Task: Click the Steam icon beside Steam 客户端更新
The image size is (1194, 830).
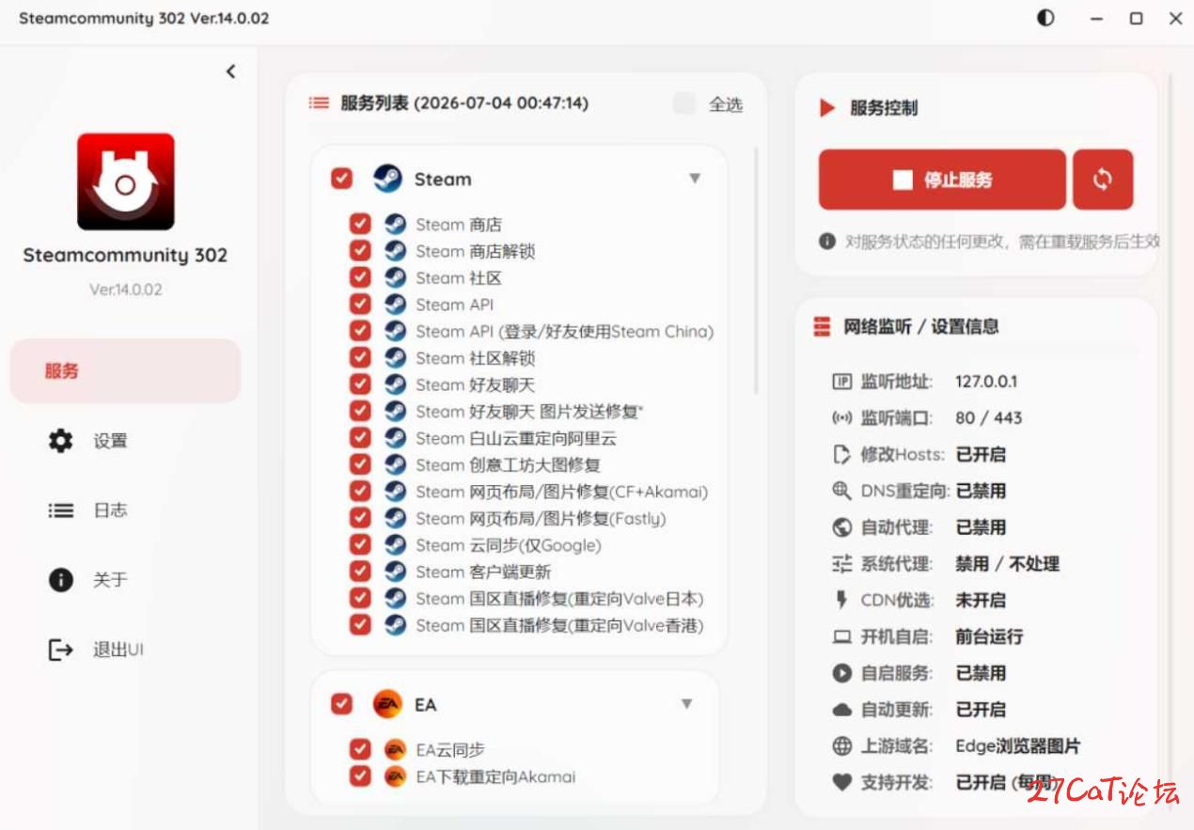Action: tap(395, 572)
